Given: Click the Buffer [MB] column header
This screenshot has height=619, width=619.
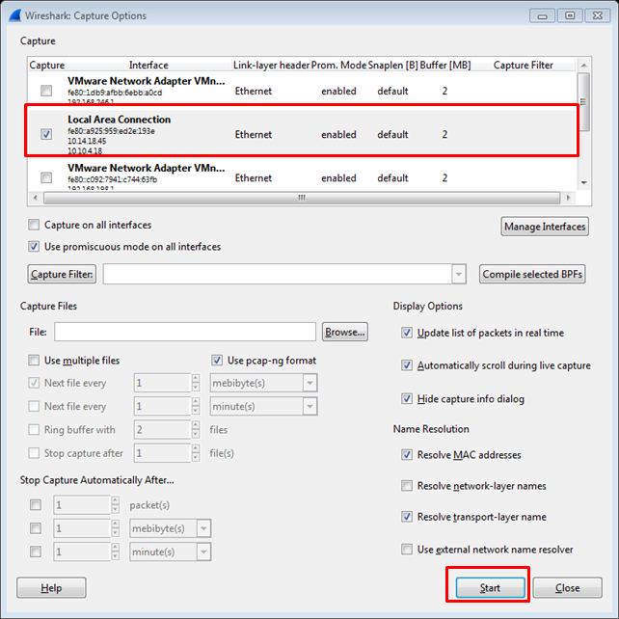Looking at the screenshot, I should point(445,66).
